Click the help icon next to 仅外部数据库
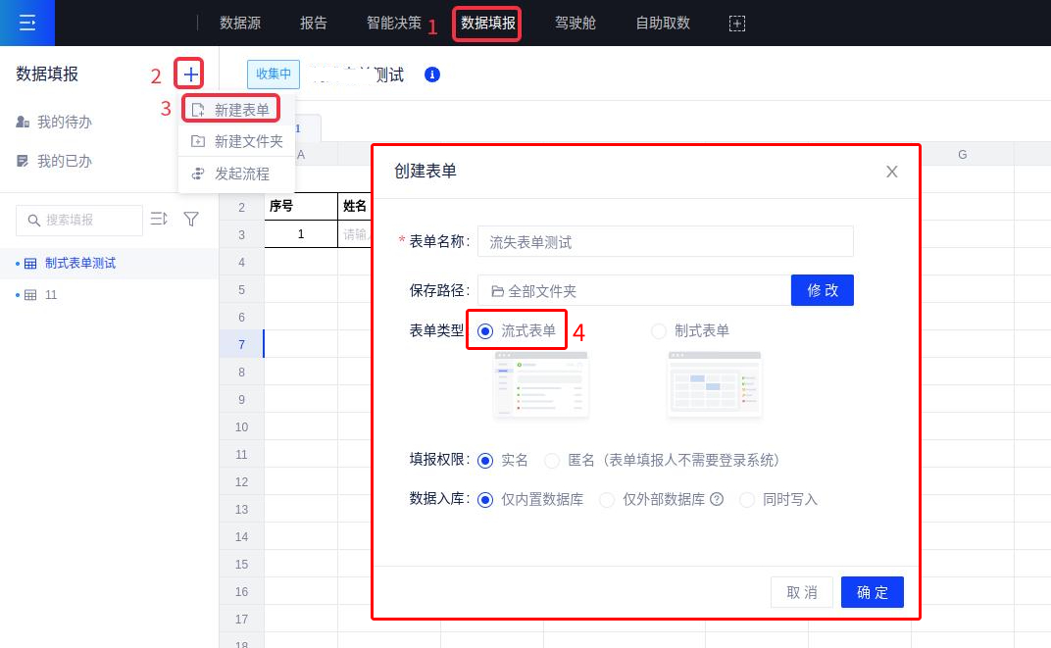 [717, 499]
